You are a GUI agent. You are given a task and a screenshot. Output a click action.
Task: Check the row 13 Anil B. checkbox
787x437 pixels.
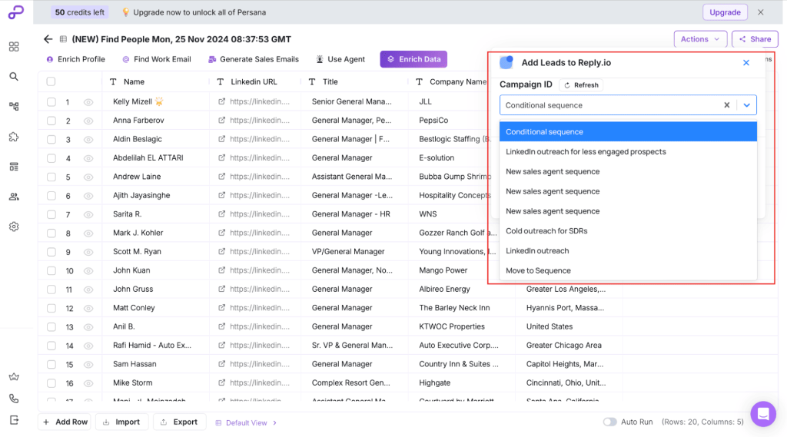(x=51, y=326)
